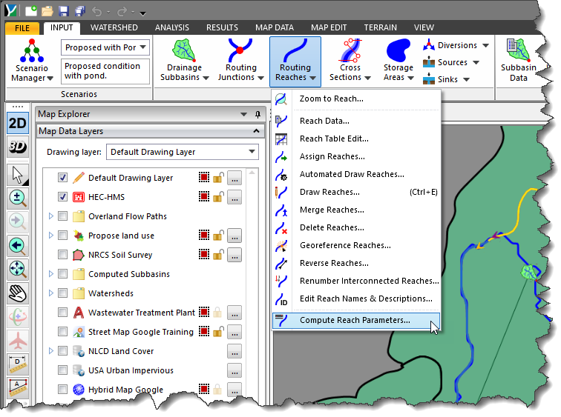Image resolution: width=561 pixels, height=417 pixels.
Task: Open the Map Explorer panel options arrow
Action: [243, 114]
